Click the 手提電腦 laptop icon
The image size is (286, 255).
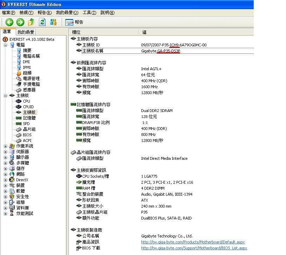click(19, 84)
